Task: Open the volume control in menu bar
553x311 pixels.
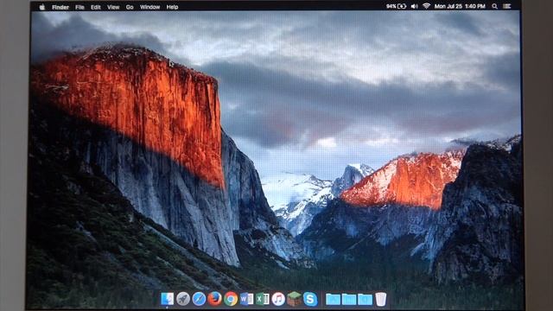Action: (415, 6)
